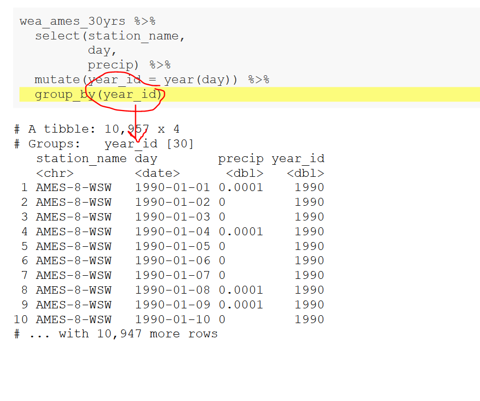Click the 'year_id' column header in table

pos(298,158)
